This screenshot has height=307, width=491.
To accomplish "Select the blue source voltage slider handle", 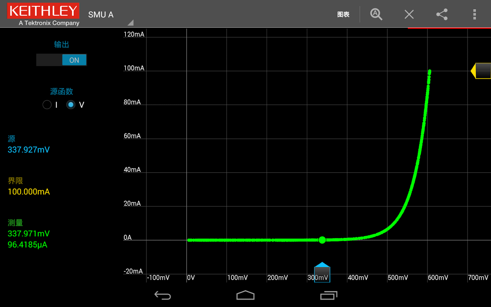I will point(322,272).
